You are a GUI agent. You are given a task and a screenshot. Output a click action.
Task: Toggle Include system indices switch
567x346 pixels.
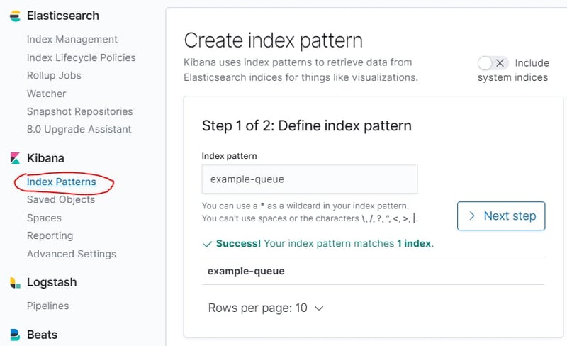[x=493, y=63]
